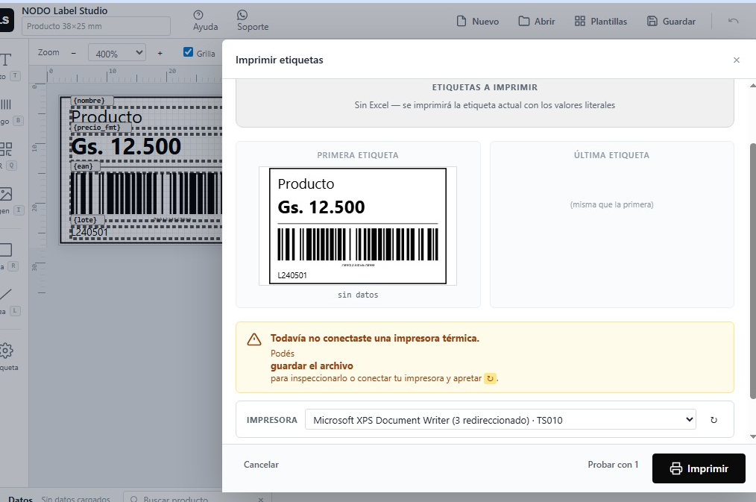This screenshot has height=502, width=756.
Task: Select the L240501 lote text on canvas
Action: (x=89, y=233)
